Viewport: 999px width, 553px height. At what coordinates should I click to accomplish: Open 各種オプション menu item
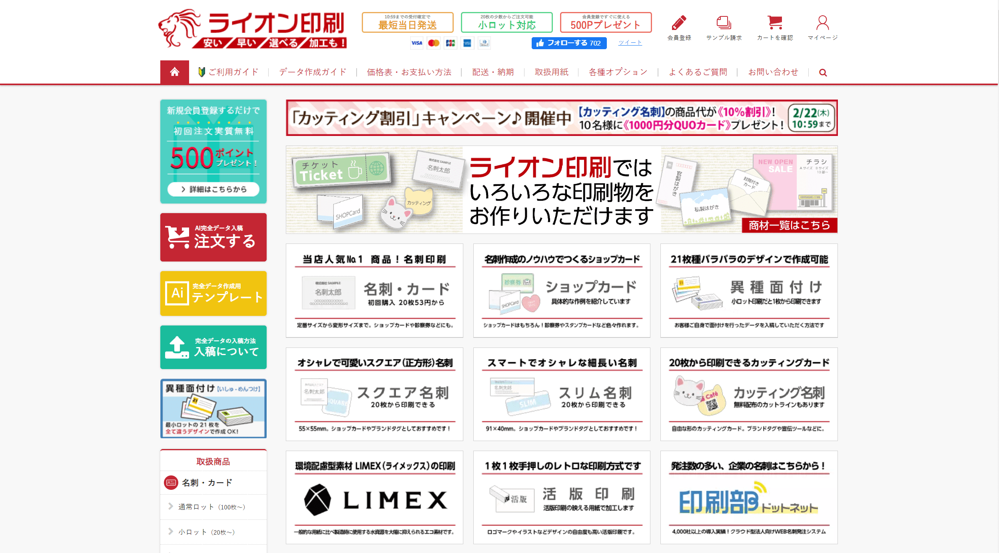(x=618, y=72)
